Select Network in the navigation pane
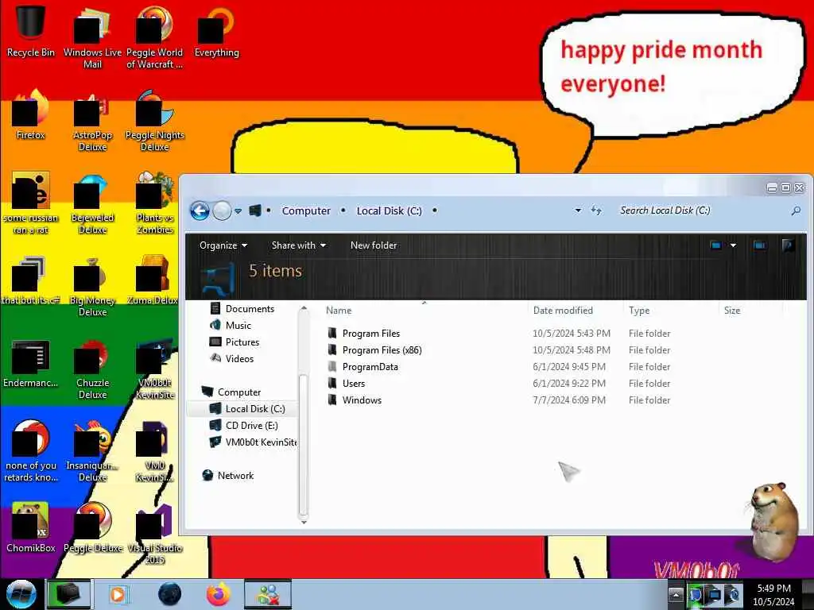This screenshot has height=610, width=814. 228,476
